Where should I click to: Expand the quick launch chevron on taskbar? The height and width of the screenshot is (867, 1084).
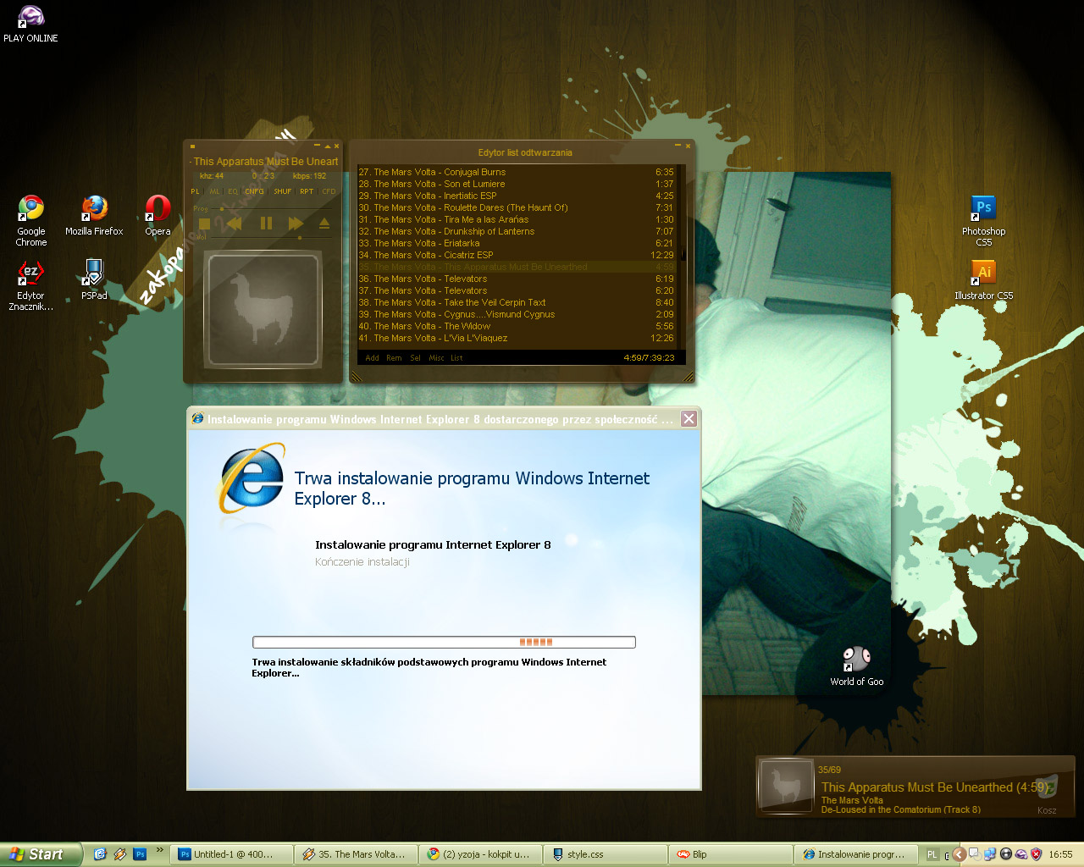tap(159, 850)
